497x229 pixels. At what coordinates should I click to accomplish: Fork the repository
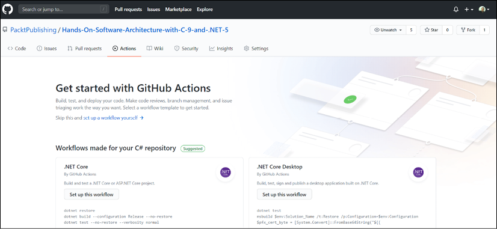coord(468,30)
